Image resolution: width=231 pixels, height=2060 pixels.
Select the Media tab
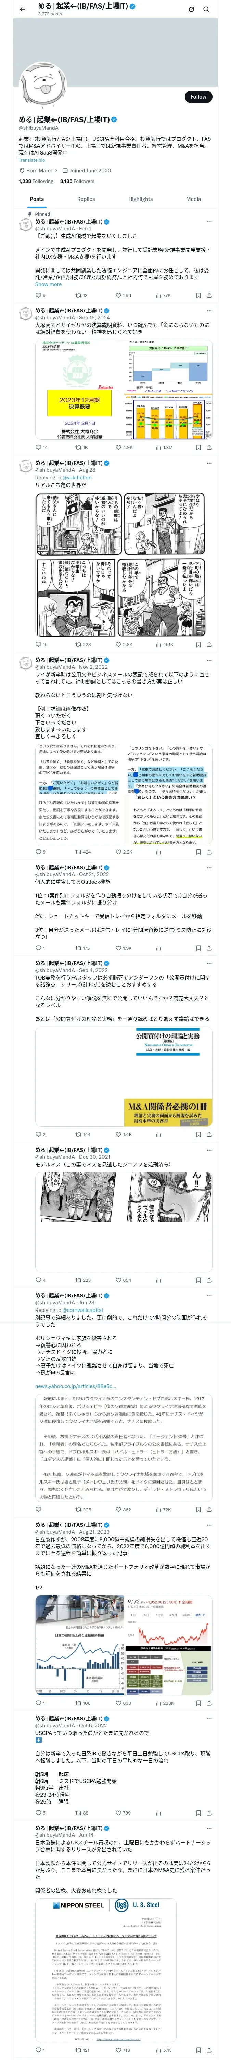point(194,199)
